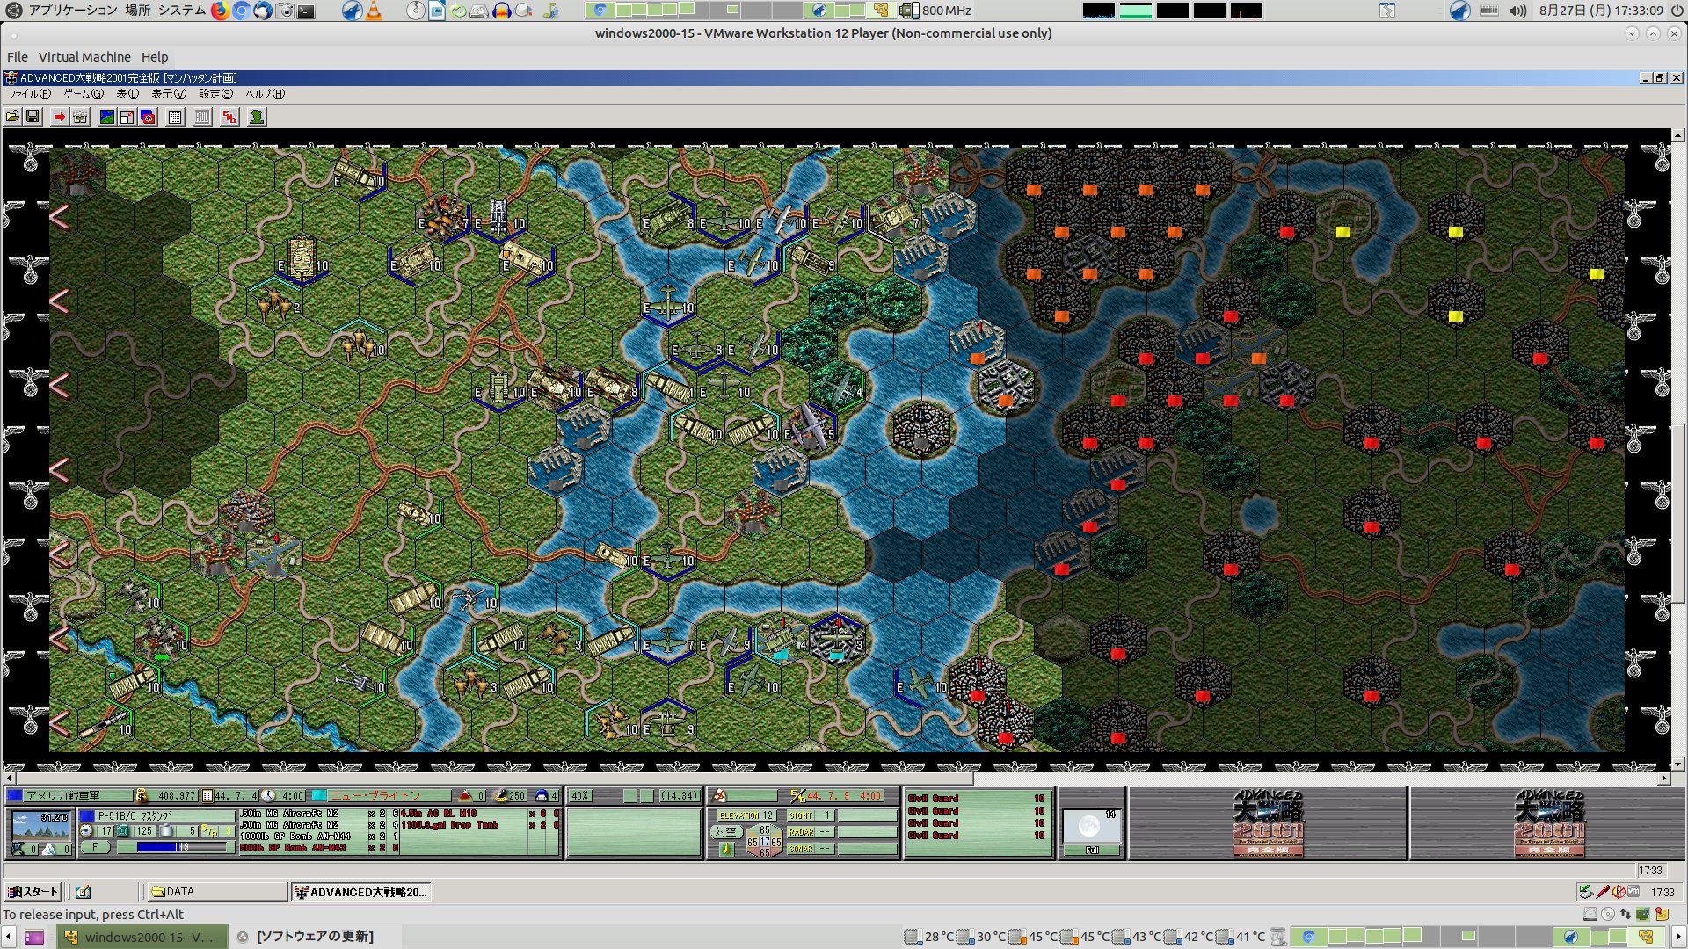Viewport: 1688px width, 949px height.
Task: Click the Save floppy disk toolbar icon
Action: 33,117
